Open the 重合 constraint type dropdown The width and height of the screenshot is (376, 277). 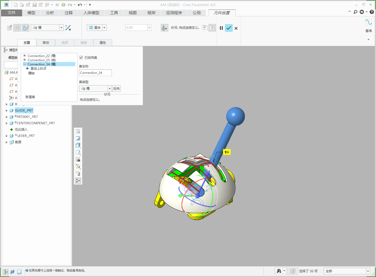(105, 28)
